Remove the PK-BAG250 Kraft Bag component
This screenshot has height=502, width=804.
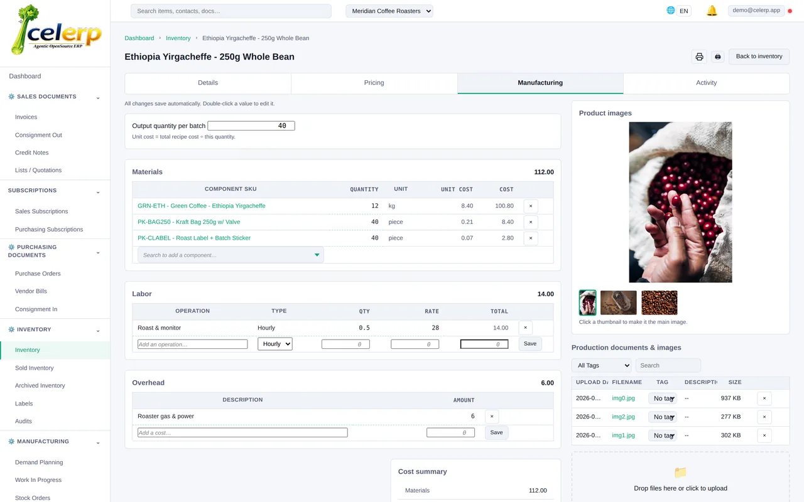point(530,222)
